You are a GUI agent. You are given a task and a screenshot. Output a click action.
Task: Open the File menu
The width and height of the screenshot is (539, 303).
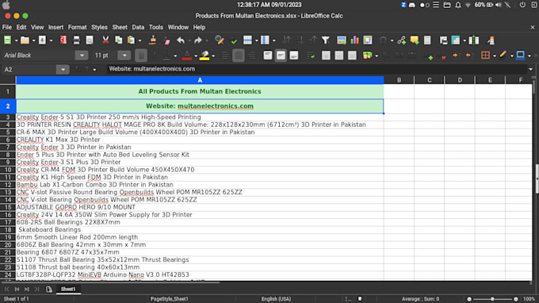[7, 27]
